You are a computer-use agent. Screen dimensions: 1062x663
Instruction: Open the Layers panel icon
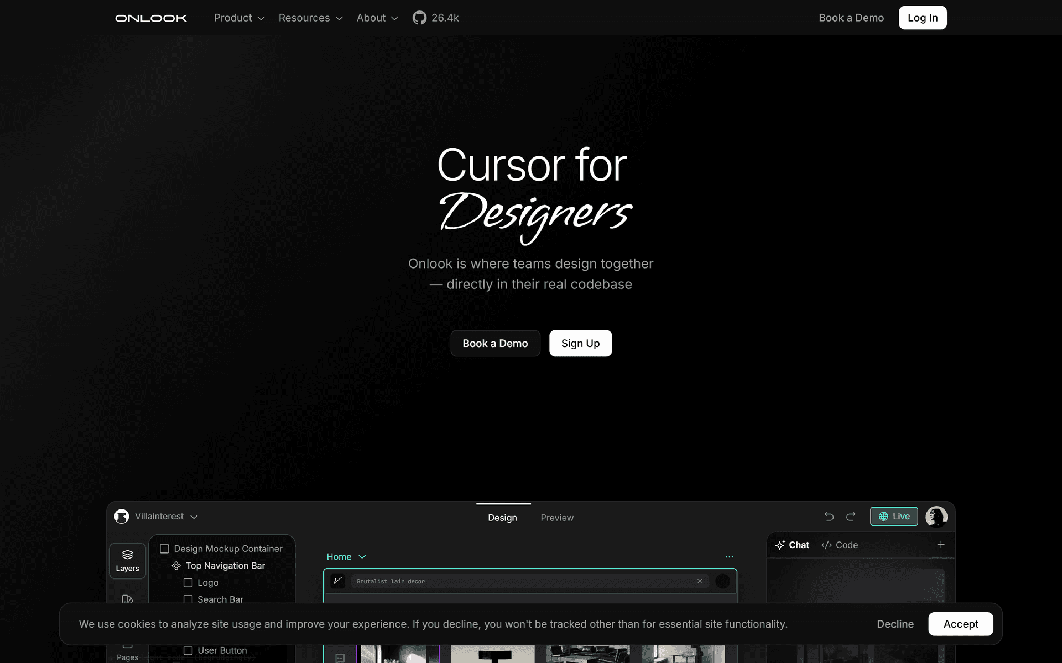[127, 561]
